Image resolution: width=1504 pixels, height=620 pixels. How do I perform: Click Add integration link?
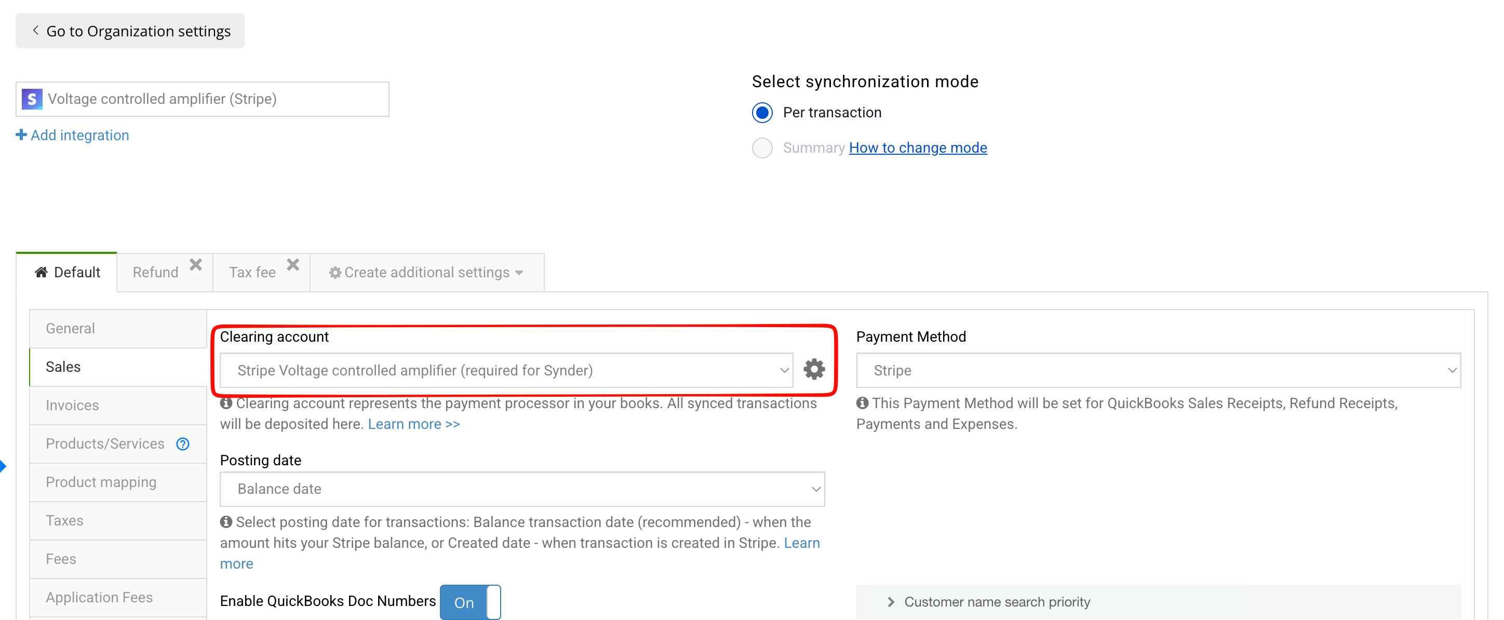(x=72, y=135)
